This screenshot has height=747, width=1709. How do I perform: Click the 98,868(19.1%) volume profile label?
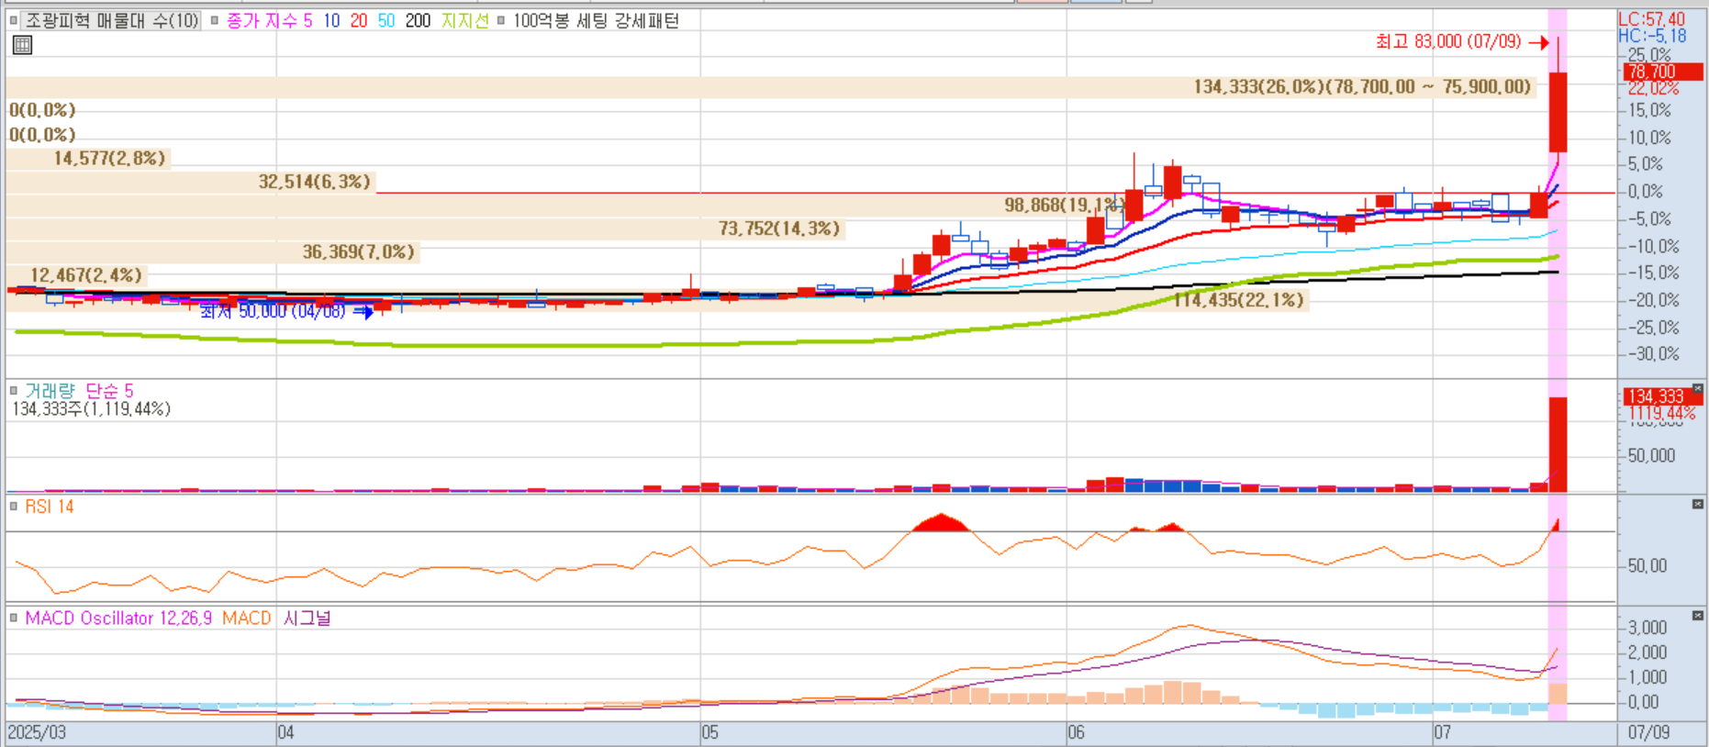tap(1064, 205)
